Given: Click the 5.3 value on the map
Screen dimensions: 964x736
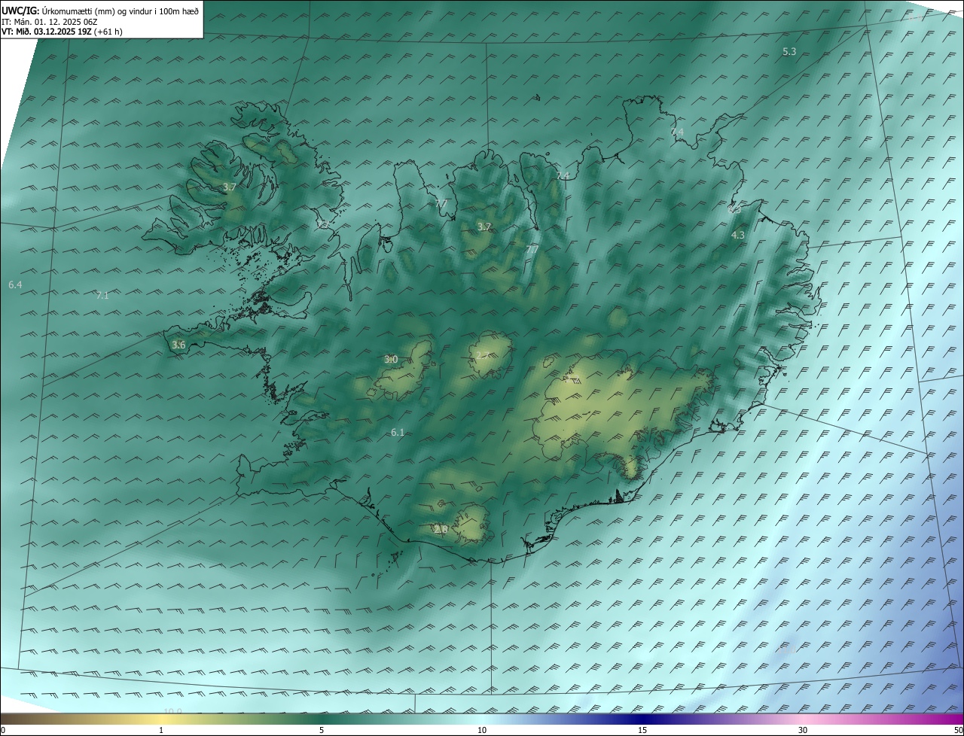Looking at the screenshot, I should [789, 51].
